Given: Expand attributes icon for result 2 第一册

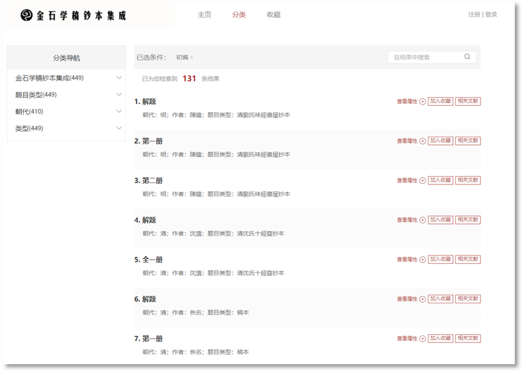Looking at the screenshot, I should (x=422, y=141).
